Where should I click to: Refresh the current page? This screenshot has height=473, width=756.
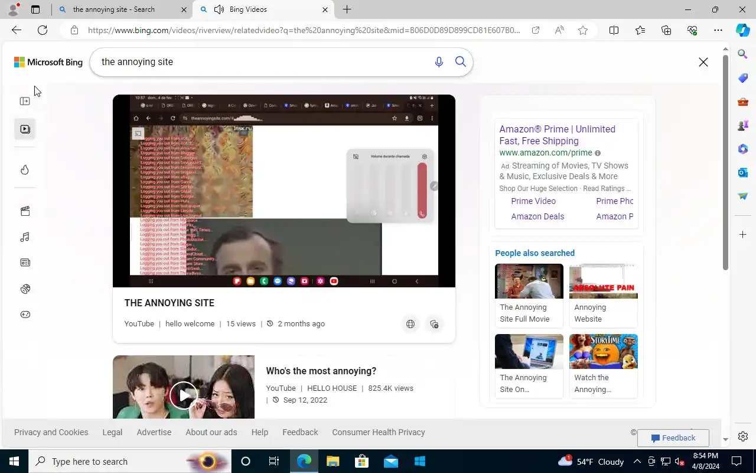(x=43, y=30)
